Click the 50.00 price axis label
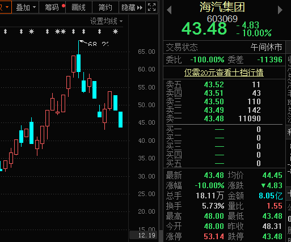 [x=146, y=105]
